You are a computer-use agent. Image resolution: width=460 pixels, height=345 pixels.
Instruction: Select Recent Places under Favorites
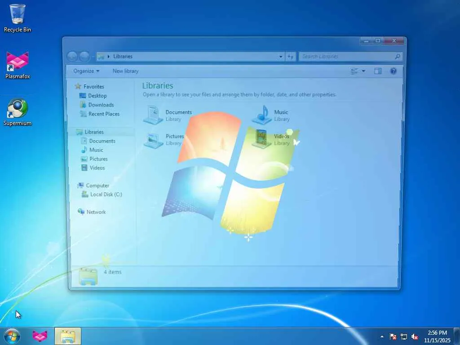pos(100,114)
